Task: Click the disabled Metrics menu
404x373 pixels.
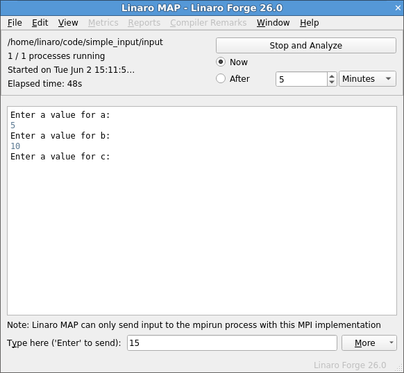Action: pos(103,23)
